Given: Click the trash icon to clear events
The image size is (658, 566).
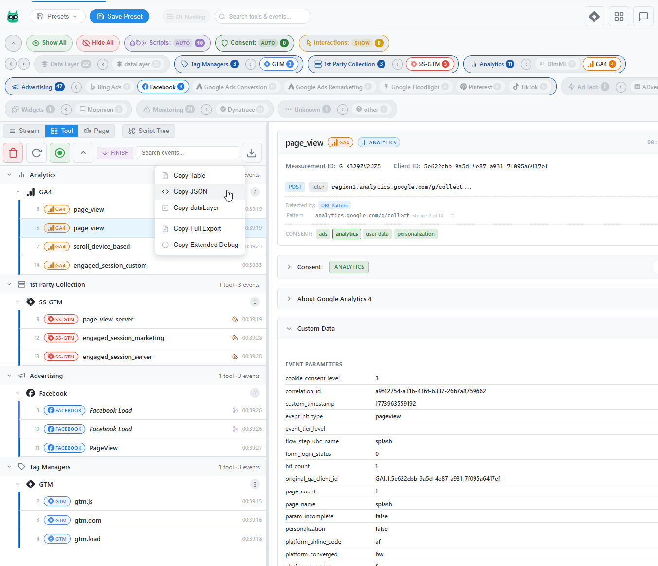Looking at the screenshot, I should 13,152.
